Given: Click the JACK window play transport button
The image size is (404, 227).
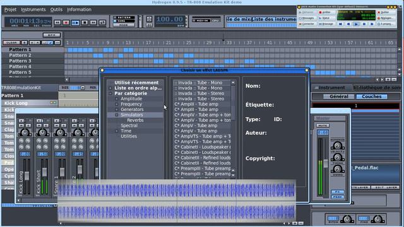Looking at the screenshot, I should [356, 24].
